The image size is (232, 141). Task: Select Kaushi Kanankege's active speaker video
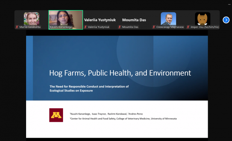[66, 20]
